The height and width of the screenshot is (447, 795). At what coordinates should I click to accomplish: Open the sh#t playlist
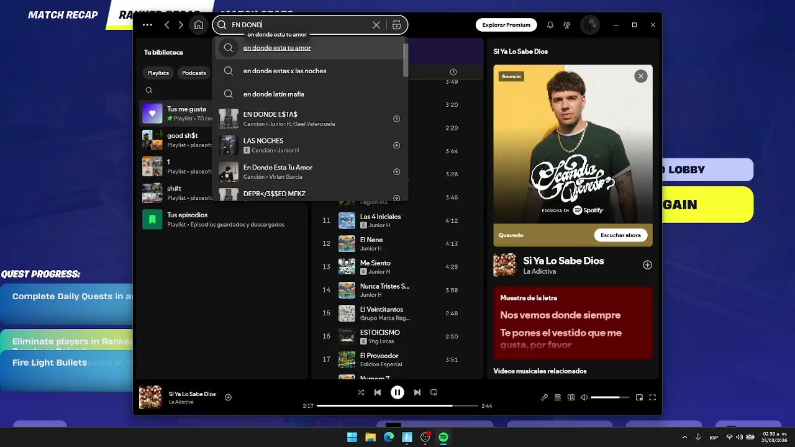(x=176, y=193)
